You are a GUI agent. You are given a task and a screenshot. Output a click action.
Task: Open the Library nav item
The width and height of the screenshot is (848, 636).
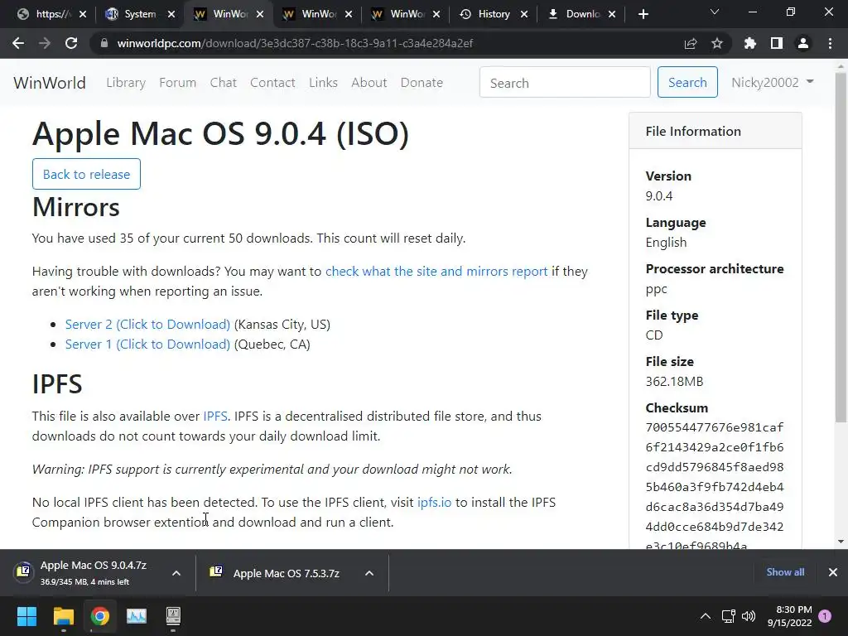pyautogui.click(x=126, y=82)
